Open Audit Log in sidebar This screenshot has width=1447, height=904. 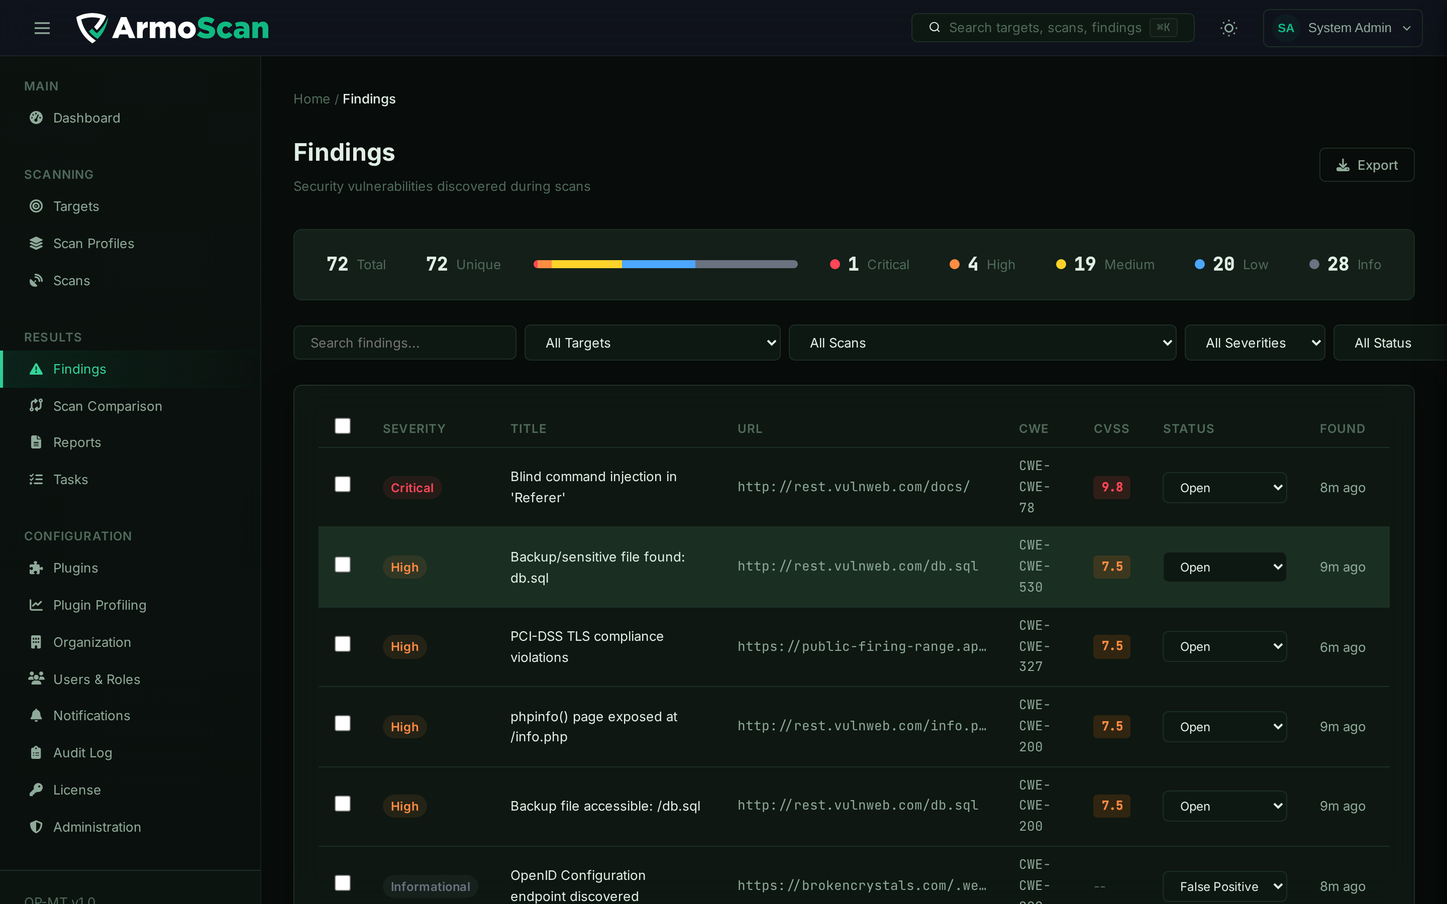coord(130,753)
